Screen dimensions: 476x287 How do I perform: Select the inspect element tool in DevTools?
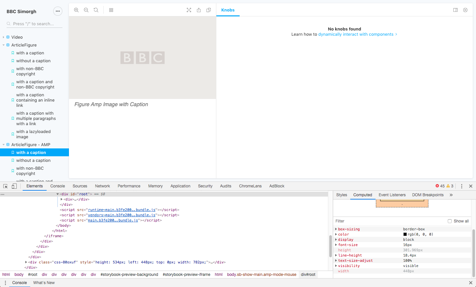[5, 186]
